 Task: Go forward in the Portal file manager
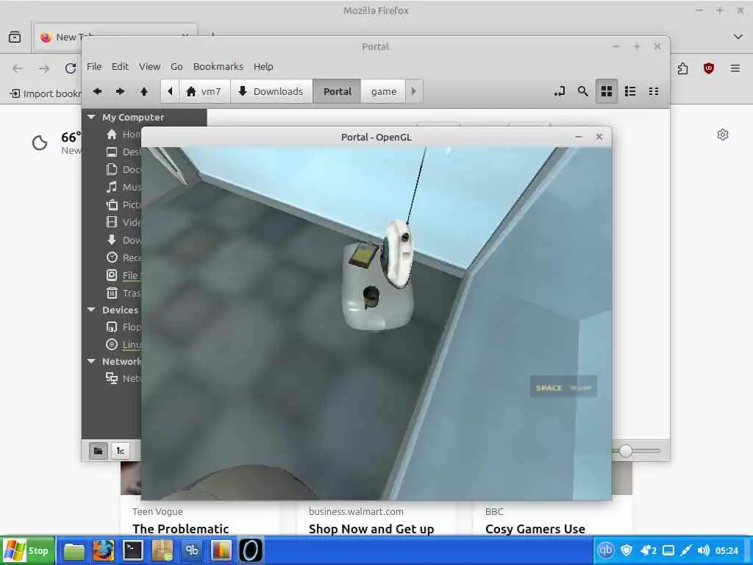coord(120,91)
